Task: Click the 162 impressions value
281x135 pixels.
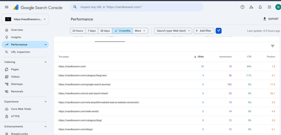Action: (230, 85)
